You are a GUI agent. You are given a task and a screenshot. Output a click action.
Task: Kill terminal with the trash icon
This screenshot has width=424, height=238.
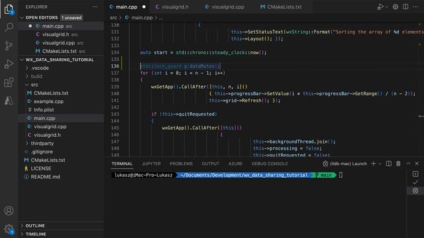click(x=398, y=163)
